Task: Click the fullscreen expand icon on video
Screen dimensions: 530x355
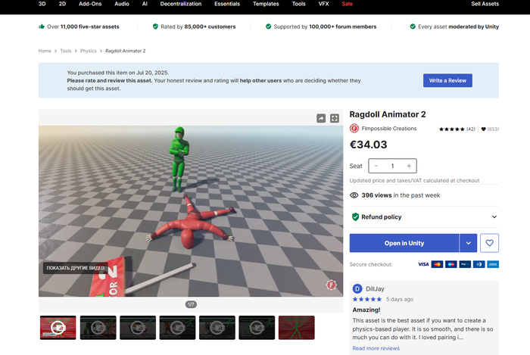Action: click(335, 118)
